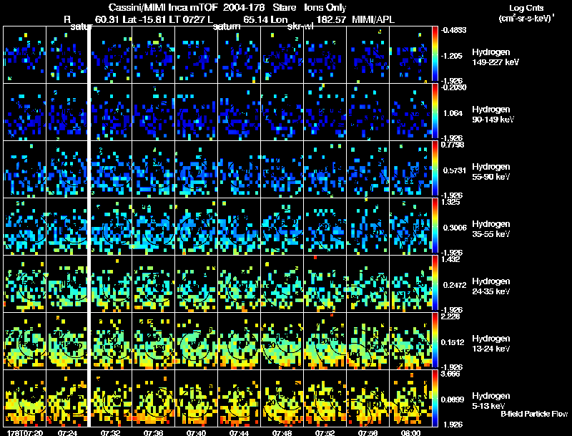Screen dimensions: 572x436
Task: Select the Hydrogen 90-149 keV label
Action: point(493,115)
